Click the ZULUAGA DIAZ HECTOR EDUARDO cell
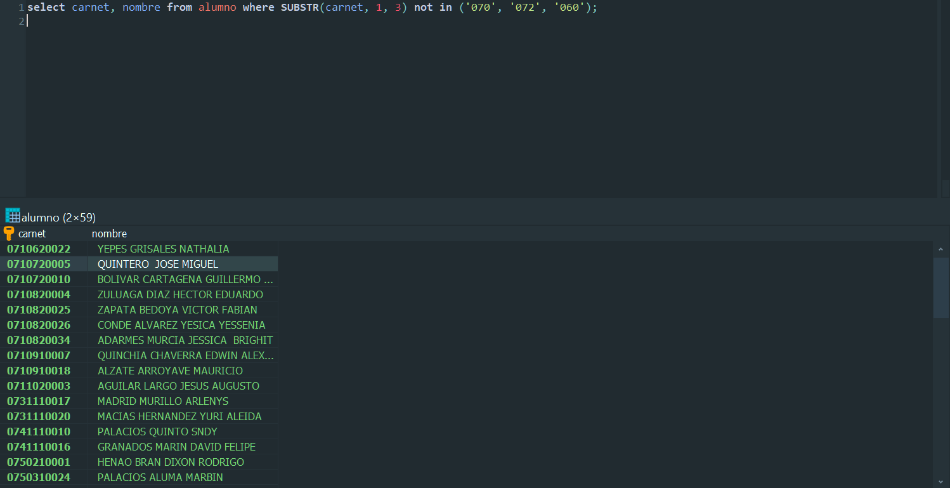The image size is (950, 488). [180, 294]
